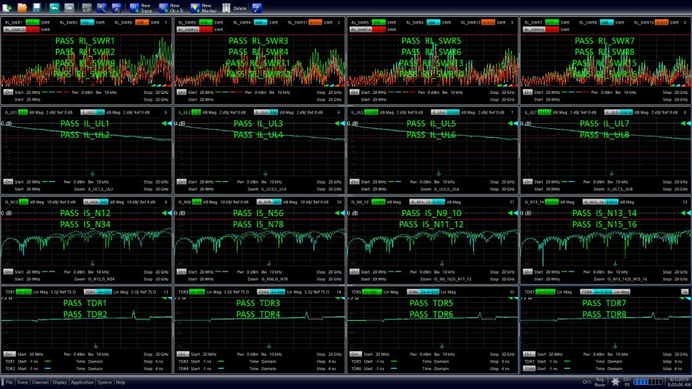Click the calibration lightning bolt icon
This screenshot has height=389, width=692.
pyautogui.click(x=257, y=9)
